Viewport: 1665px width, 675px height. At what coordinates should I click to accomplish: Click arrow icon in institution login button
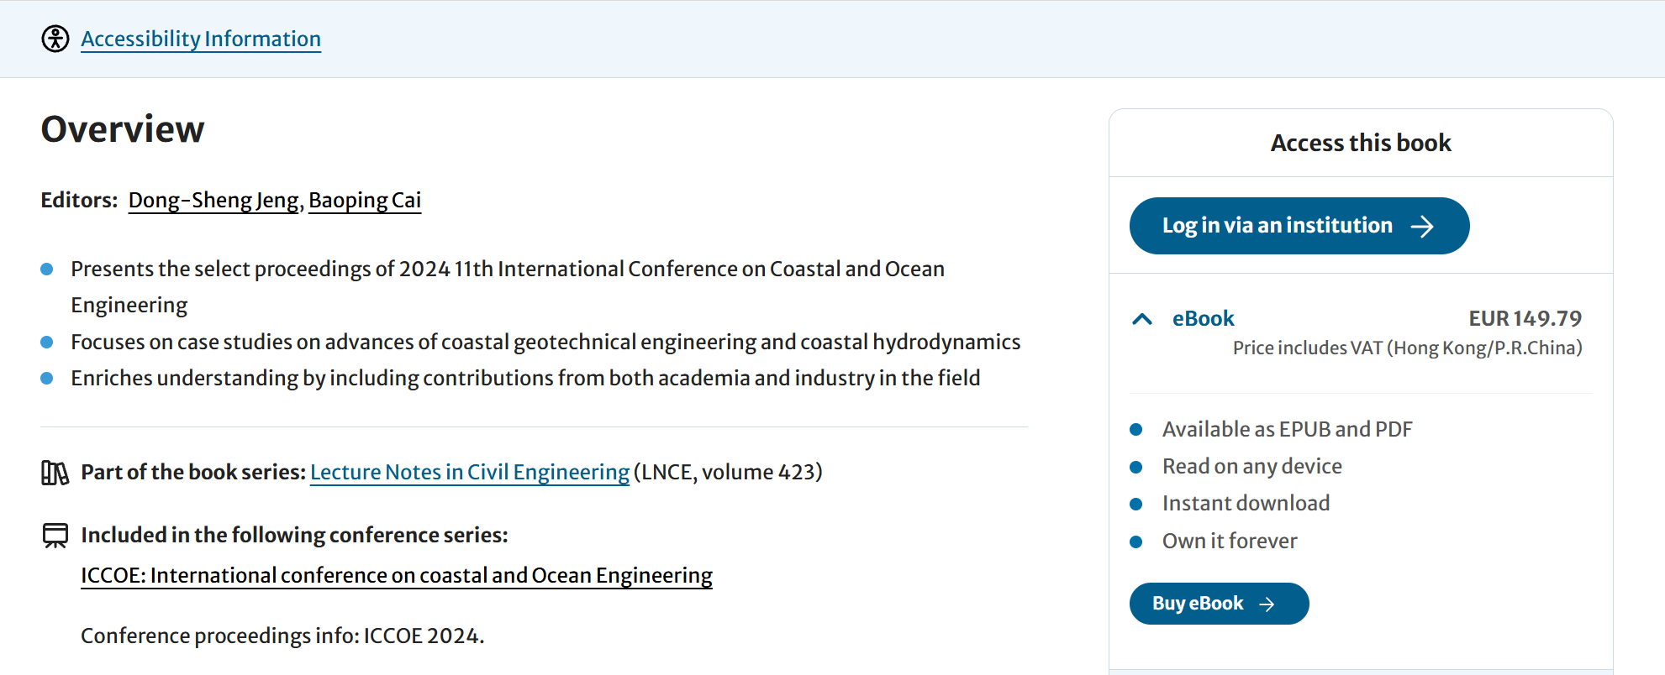pos(1422,227)
